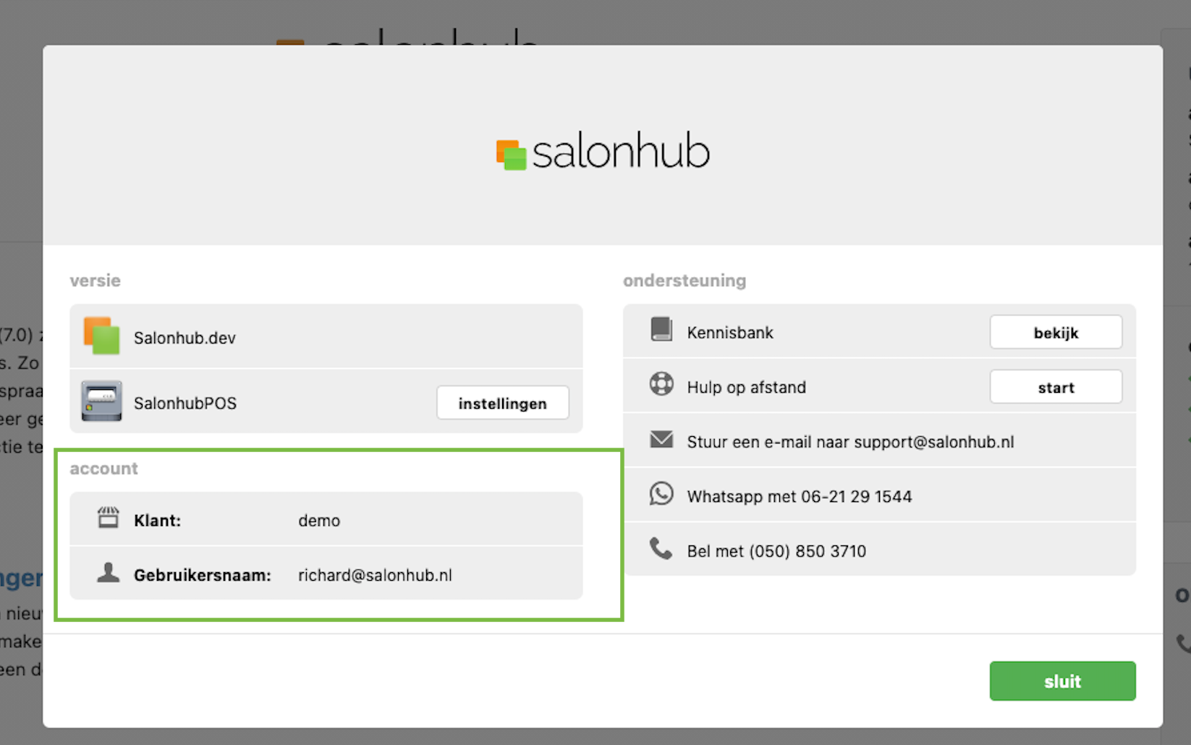Click the Gebruikersnaam person icon

(109, 572)
